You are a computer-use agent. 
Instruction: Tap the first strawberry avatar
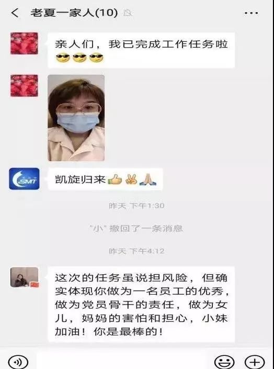pyautogui.click(x=24, y=43)
